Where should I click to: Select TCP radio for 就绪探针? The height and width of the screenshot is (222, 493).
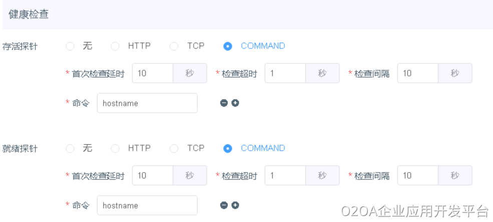coord(174,149)
